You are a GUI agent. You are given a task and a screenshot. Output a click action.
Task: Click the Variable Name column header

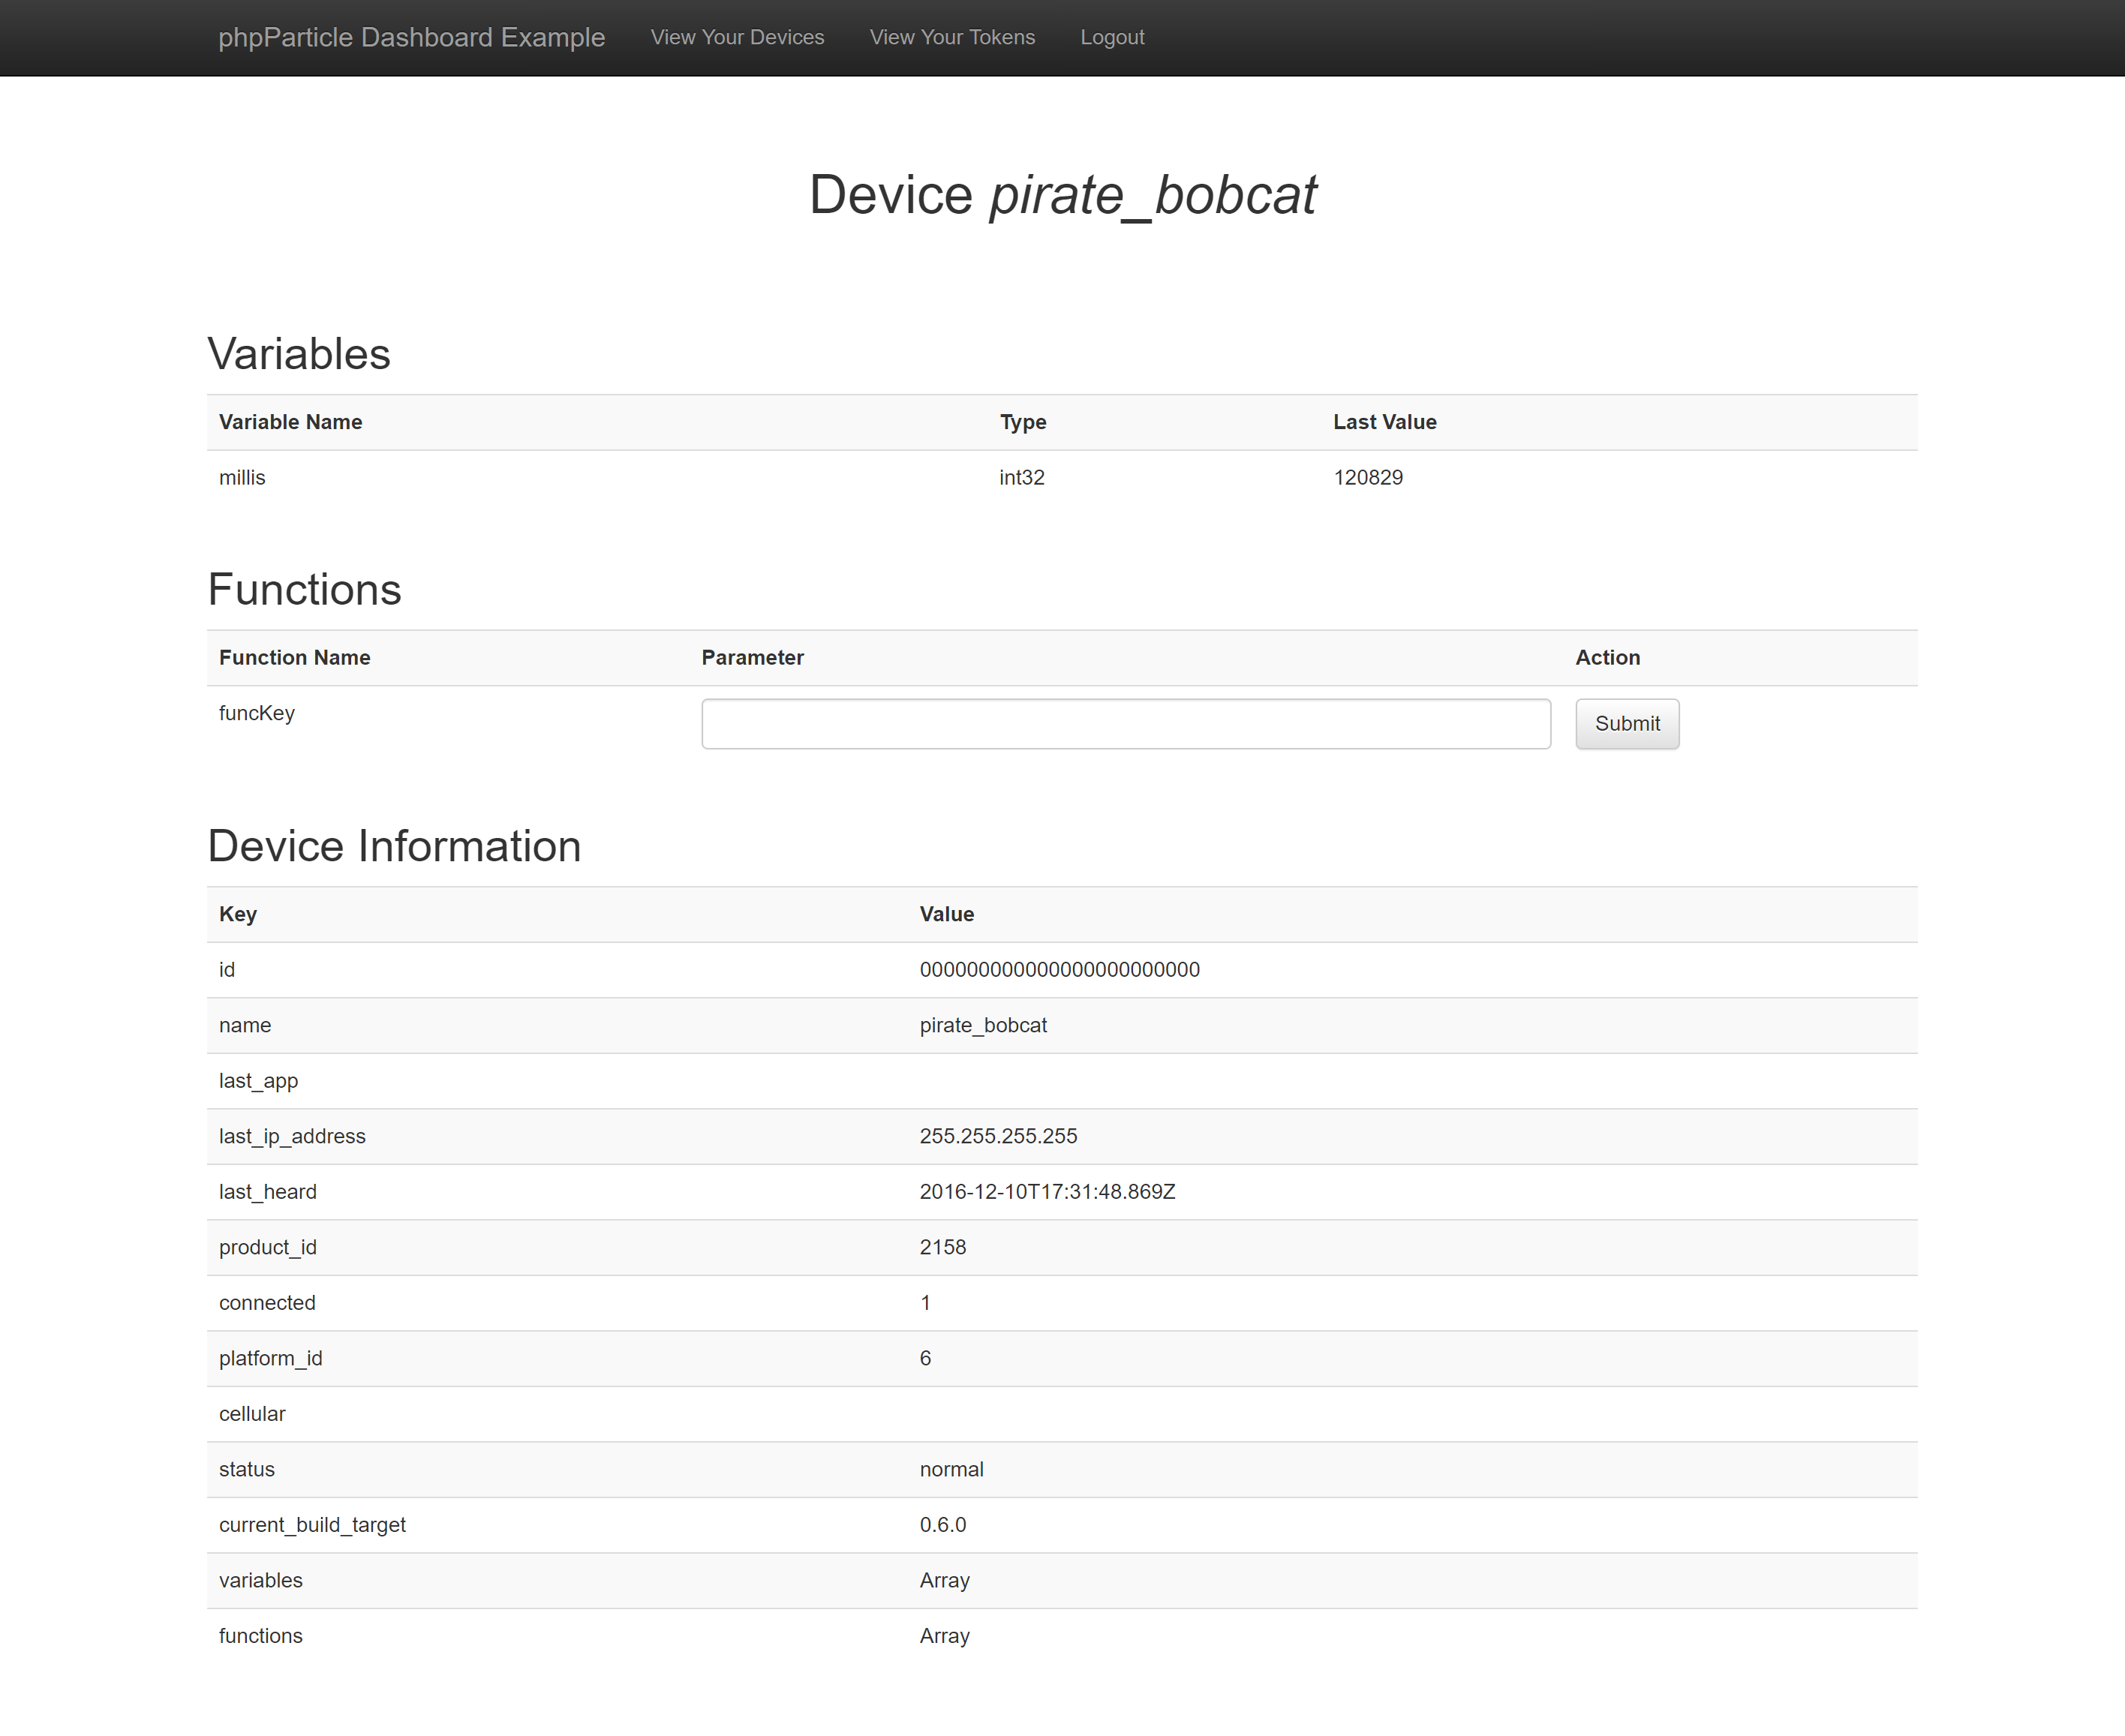pos(290,422)
